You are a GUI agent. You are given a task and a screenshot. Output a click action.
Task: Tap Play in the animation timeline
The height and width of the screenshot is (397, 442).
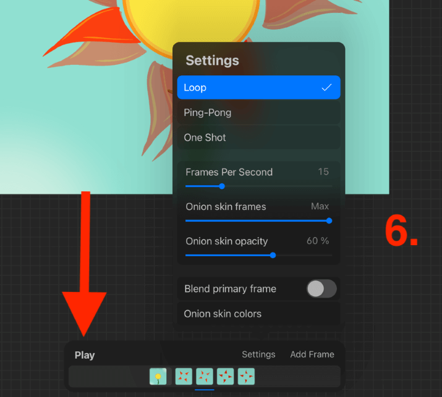tap(85, 355)
